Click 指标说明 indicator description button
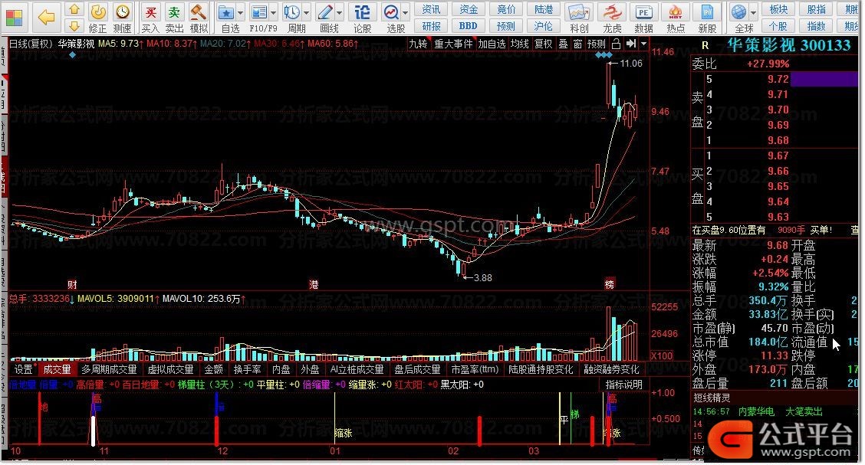865x465 pixels. tap(624, 385)
